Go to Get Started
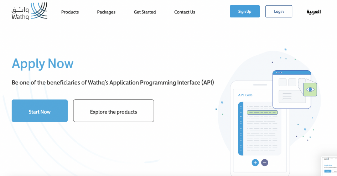Screen dimensions: 337x176 [145, 12]
